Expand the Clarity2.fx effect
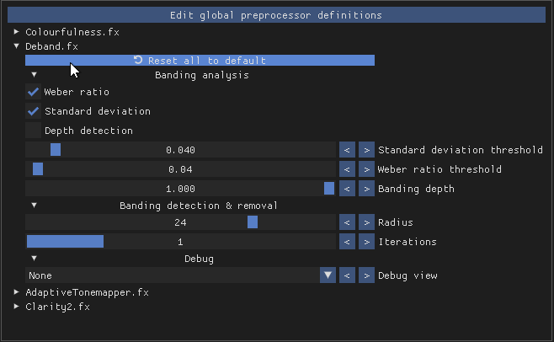Image resolution: width=554 pixels, height=342 pixels. click(x=17, y=307)
